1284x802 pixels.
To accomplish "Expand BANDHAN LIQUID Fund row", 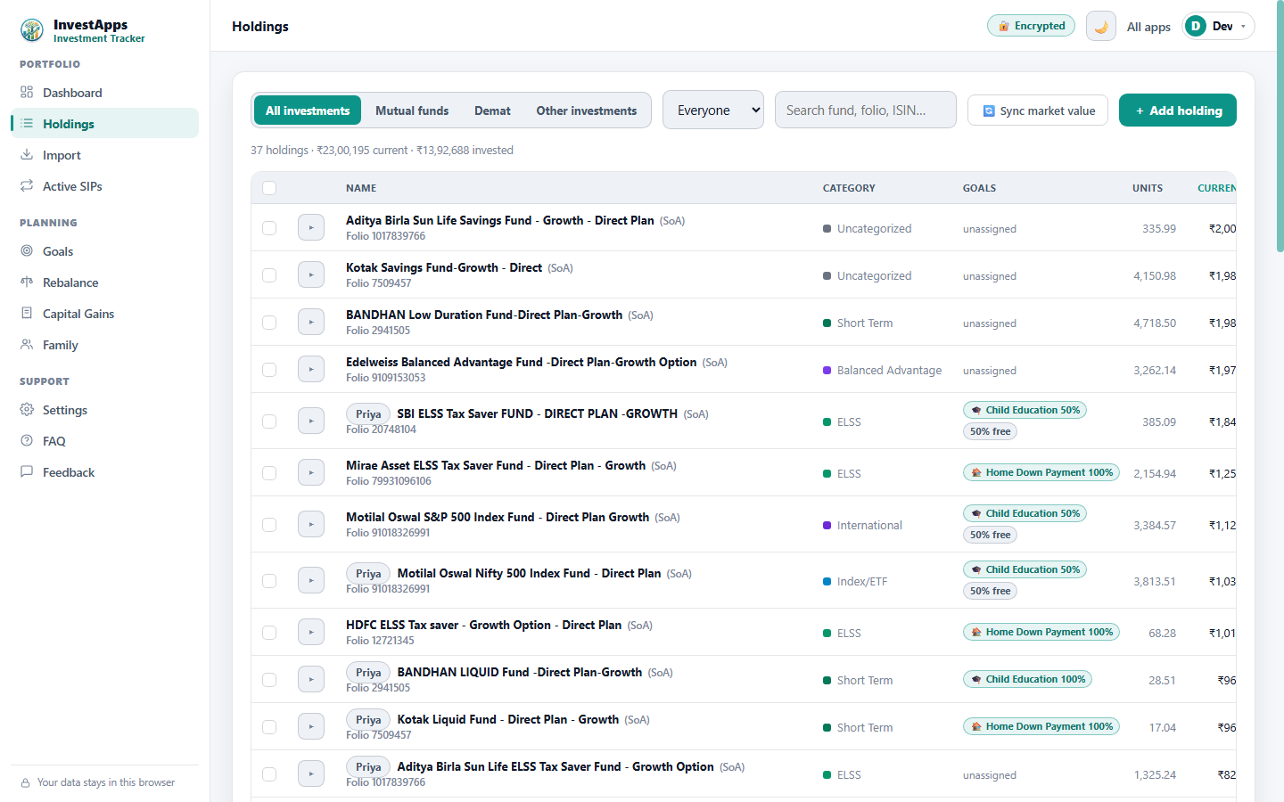I will click(311, 680).
